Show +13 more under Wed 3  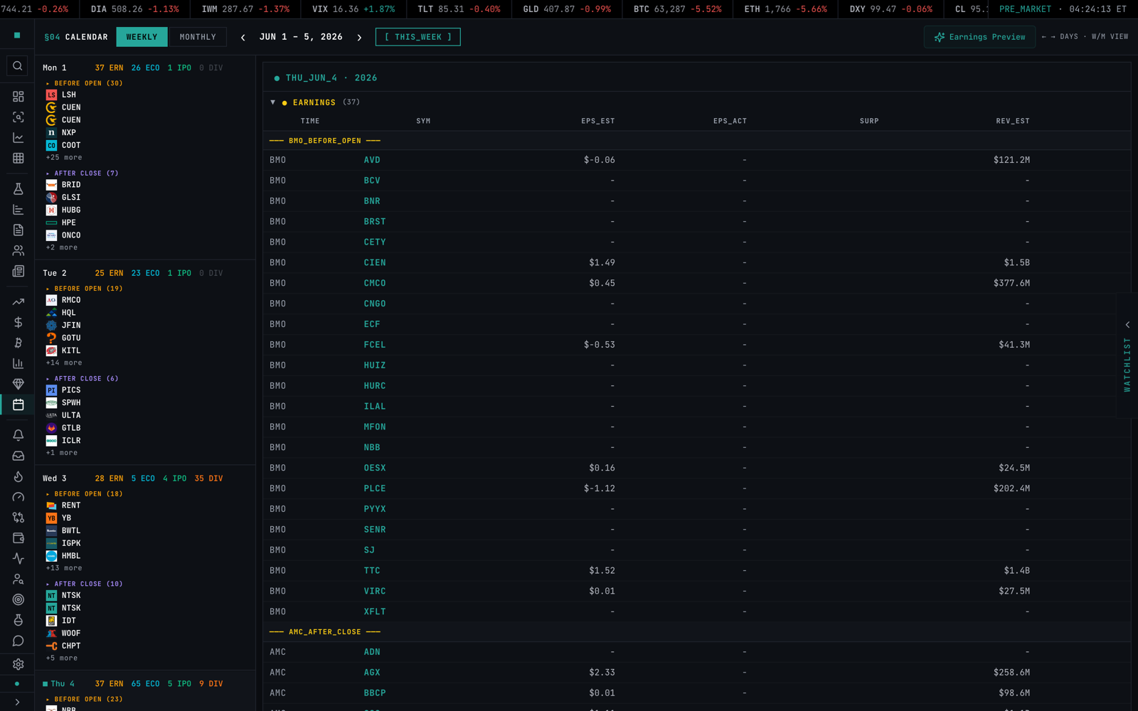[x=64, y=569]
